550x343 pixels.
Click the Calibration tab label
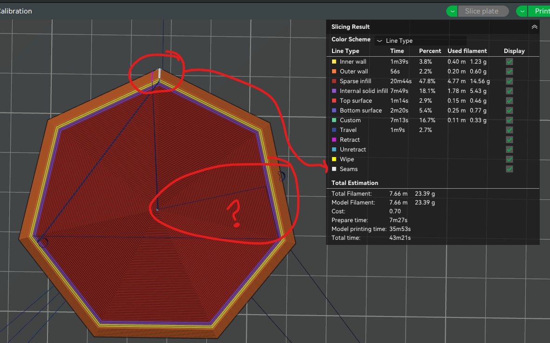tap(15, 11)
